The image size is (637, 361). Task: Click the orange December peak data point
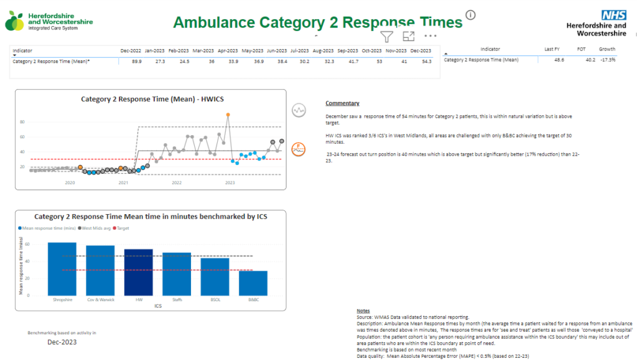(229, 115)
